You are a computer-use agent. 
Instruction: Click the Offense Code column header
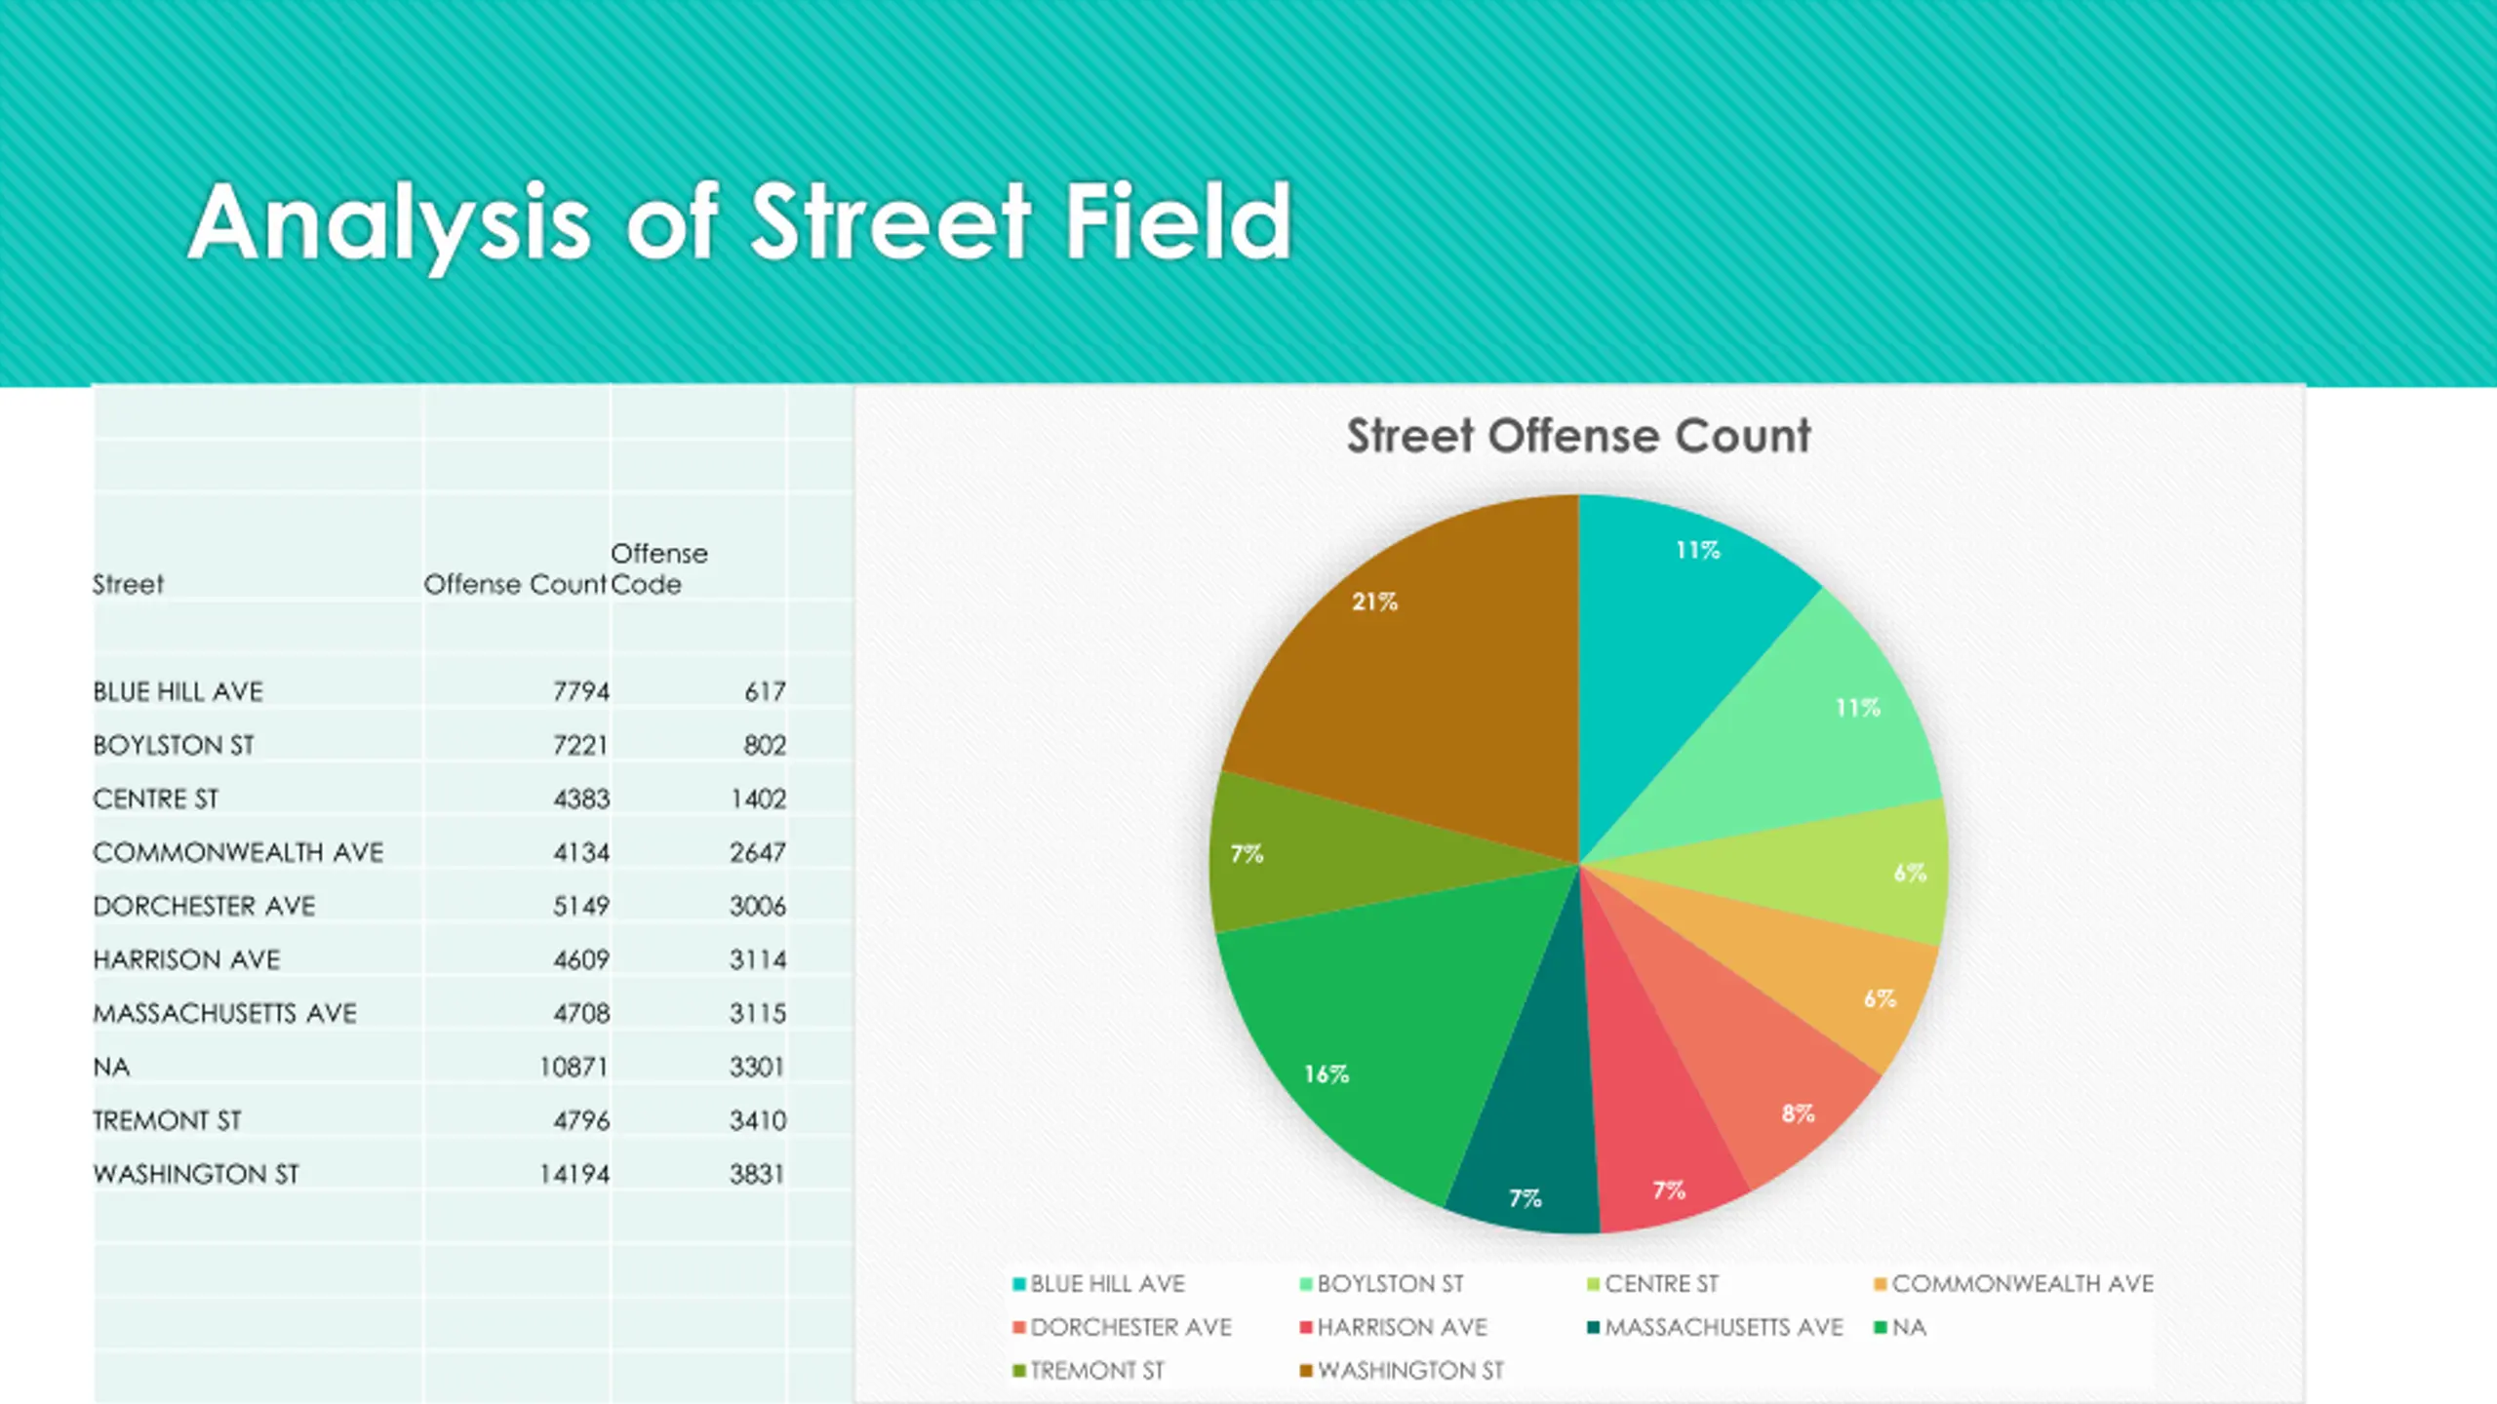point(659,568)
